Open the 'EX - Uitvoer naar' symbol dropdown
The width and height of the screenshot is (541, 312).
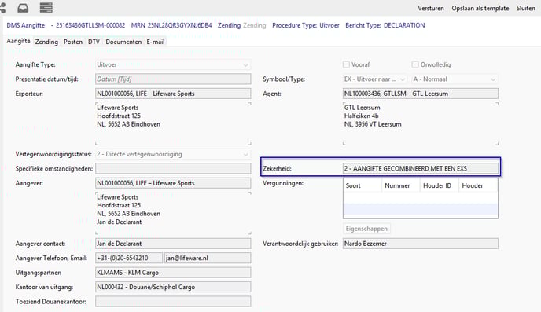pyautogui.click(x=375, y=79)
